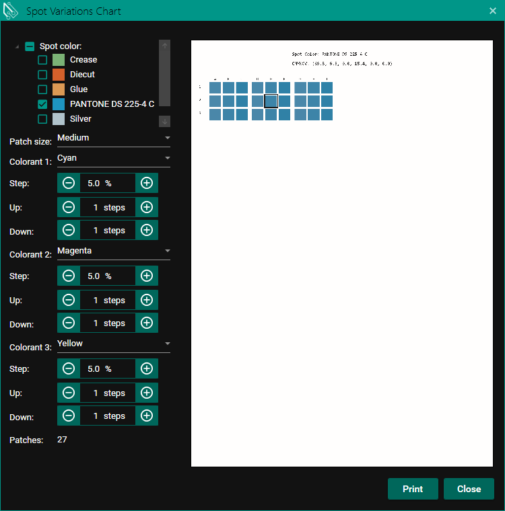Select the Crease label in list
Image resolution: width=505 pixels, height=511 pixels.
pyautogui.click(x=83, y=60)
